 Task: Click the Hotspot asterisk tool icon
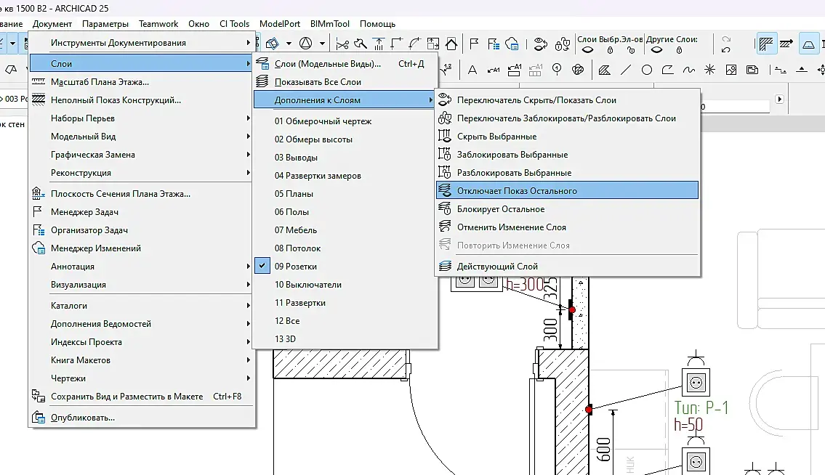709,70
